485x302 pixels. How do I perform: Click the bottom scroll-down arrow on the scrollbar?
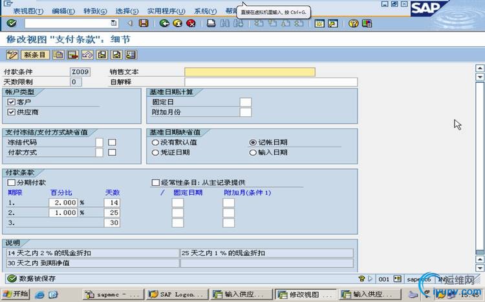(x=480, y=268)
